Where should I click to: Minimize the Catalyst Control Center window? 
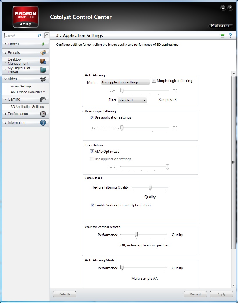(x=223, y=8)
